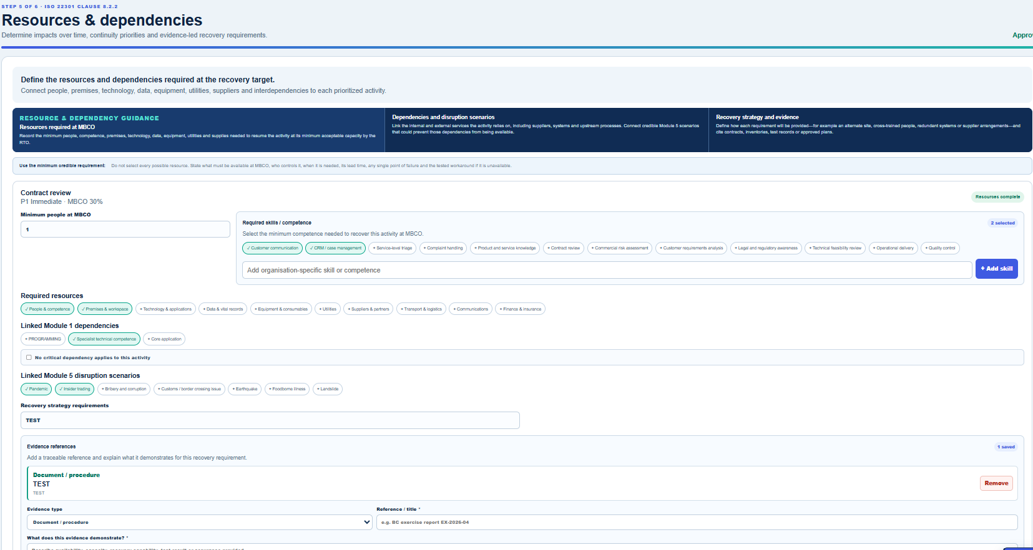Select the Legal and regulatory awareness chip
The width and height of the screenshot is (1033, 550).
pos(766,248)
